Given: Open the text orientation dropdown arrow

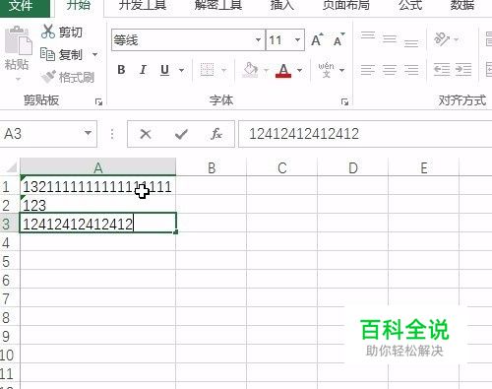Looking at the screenshot, I should click(457, 39).
